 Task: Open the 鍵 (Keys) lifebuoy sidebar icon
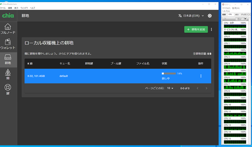click(8, 90)
